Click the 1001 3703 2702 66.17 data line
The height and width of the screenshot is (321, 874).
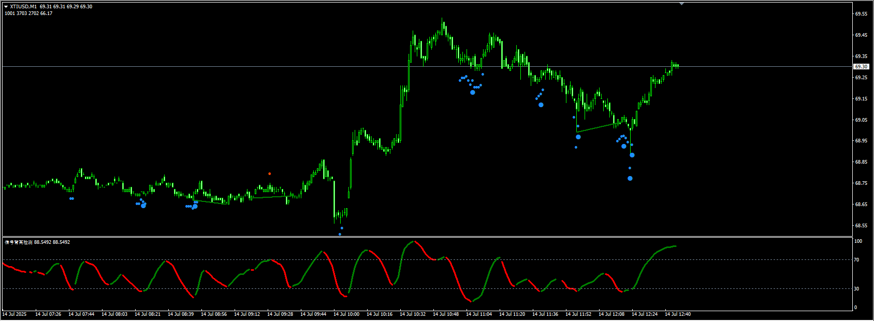coord(28,13)
